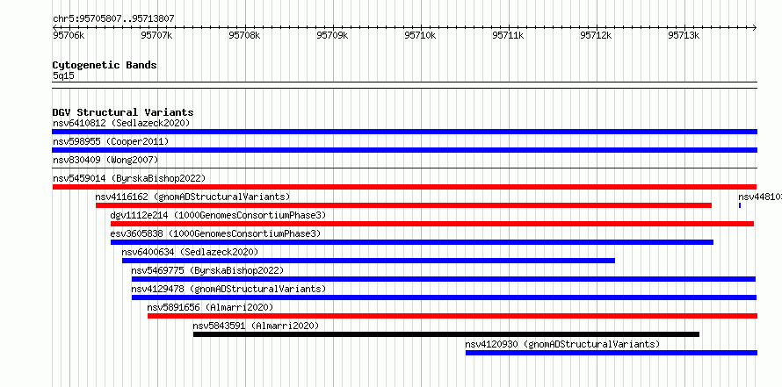The height and width of the screenshot is (387, 782).
Task: Click the ruler's left arrowhead
Action: tap(54, 27)
